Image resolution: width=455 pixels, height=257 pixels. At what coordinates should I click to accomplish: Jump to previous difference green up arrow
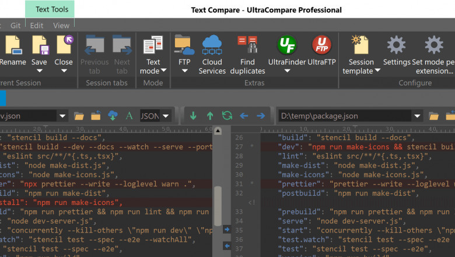click(210, 116)
